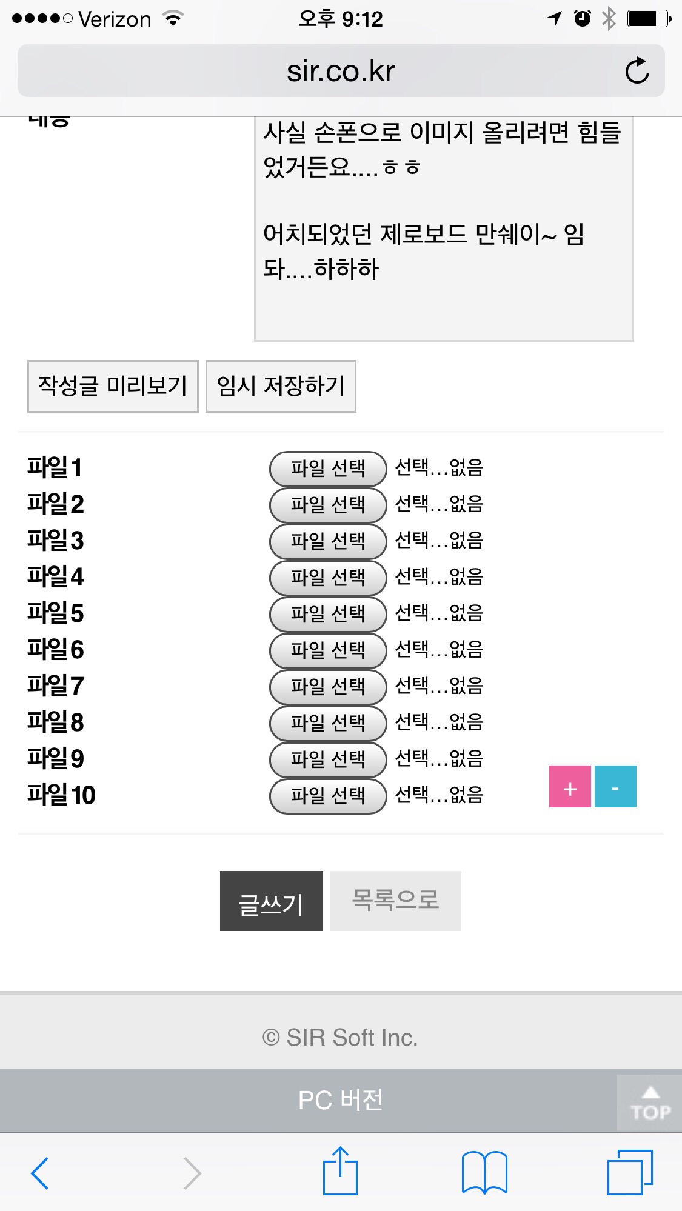The width and height of the screenshot is (682, 1211).
Task: Choose a file for 파일1
Action: pos(328,469)
